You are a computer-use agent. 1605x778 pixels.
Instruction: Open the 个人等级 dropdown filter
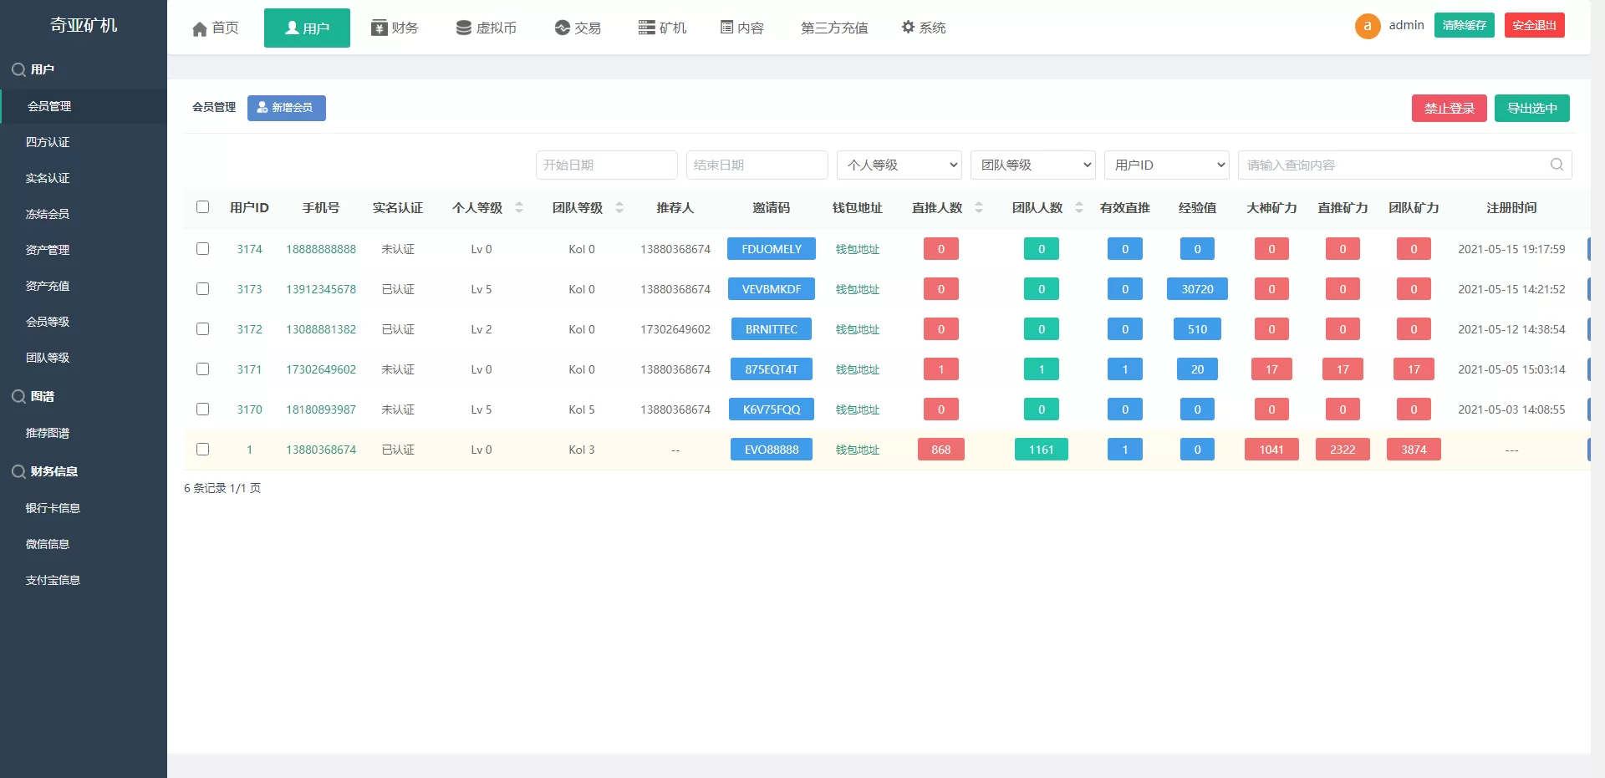(x=899, y=165)
